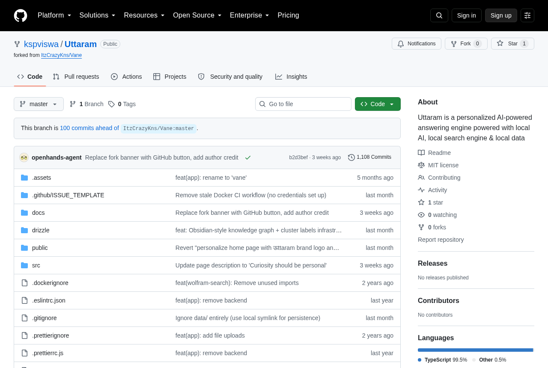548x368 pixels.
Task: Open the Releases heading link
Action: 432,264
